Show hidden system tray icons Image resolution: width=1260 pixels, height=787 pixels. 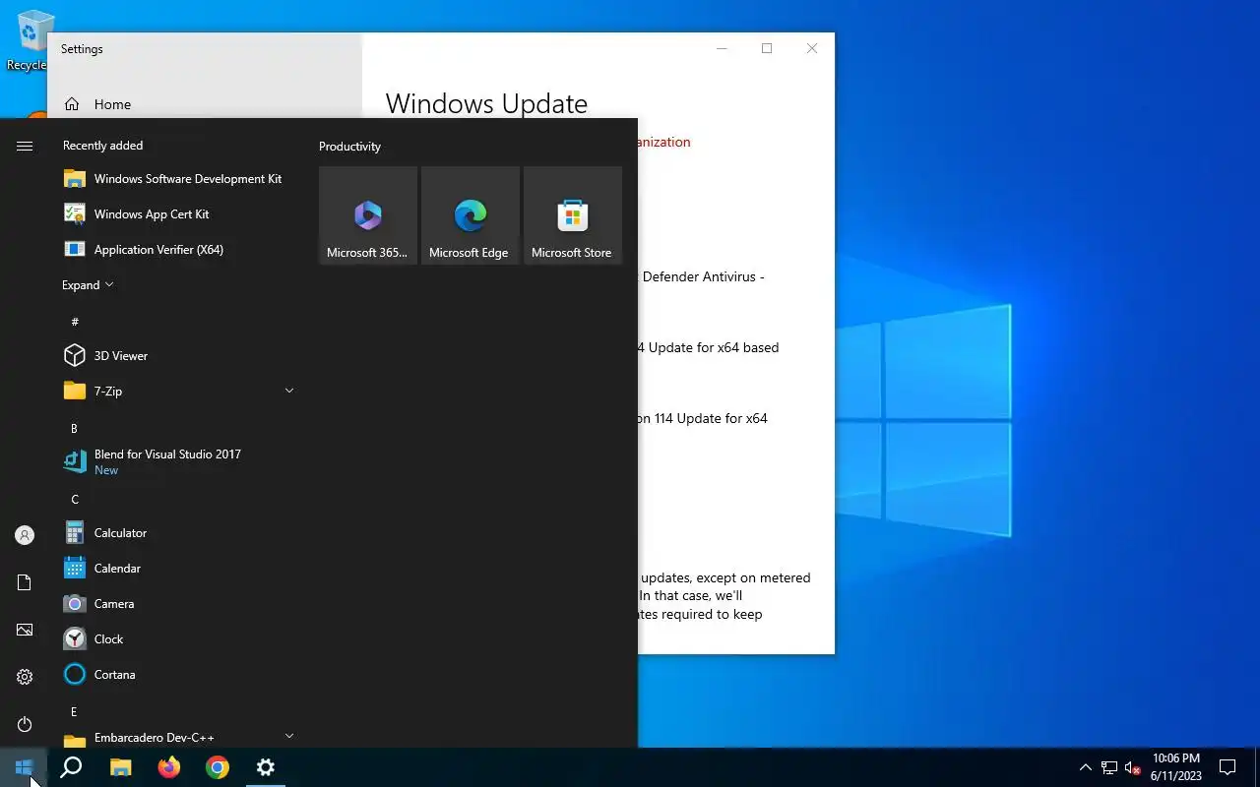coord(1086,767)
